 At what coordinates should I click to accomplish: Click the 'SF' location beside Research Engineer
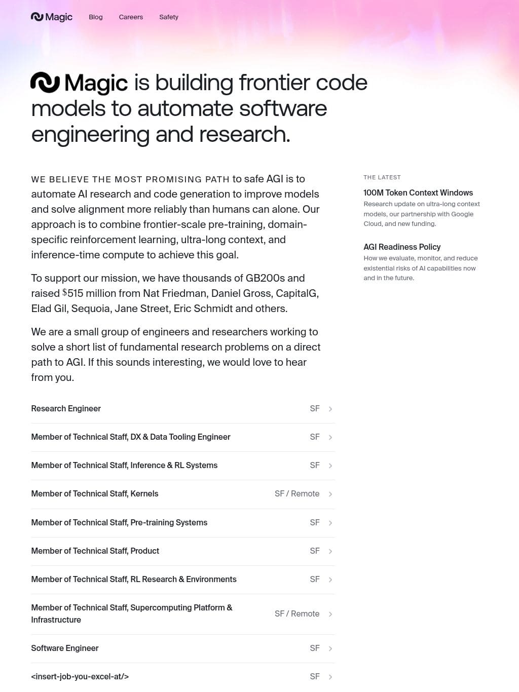(x=315, y=408)
